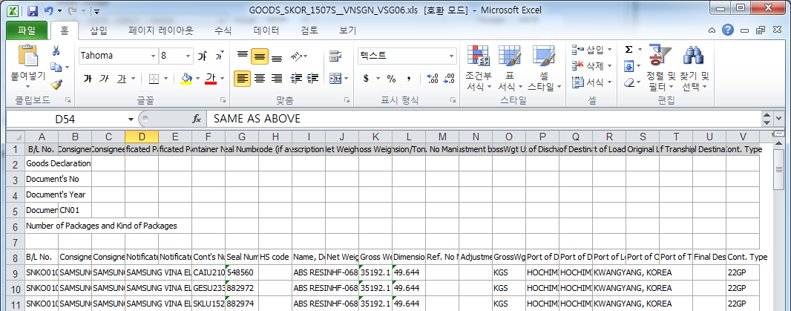Click increase decimal icon
The image size is (791, 311).
433,79
